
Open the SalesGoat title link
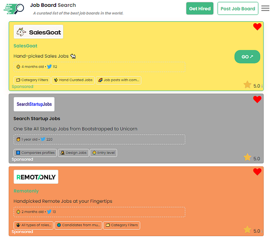point(25,46)
